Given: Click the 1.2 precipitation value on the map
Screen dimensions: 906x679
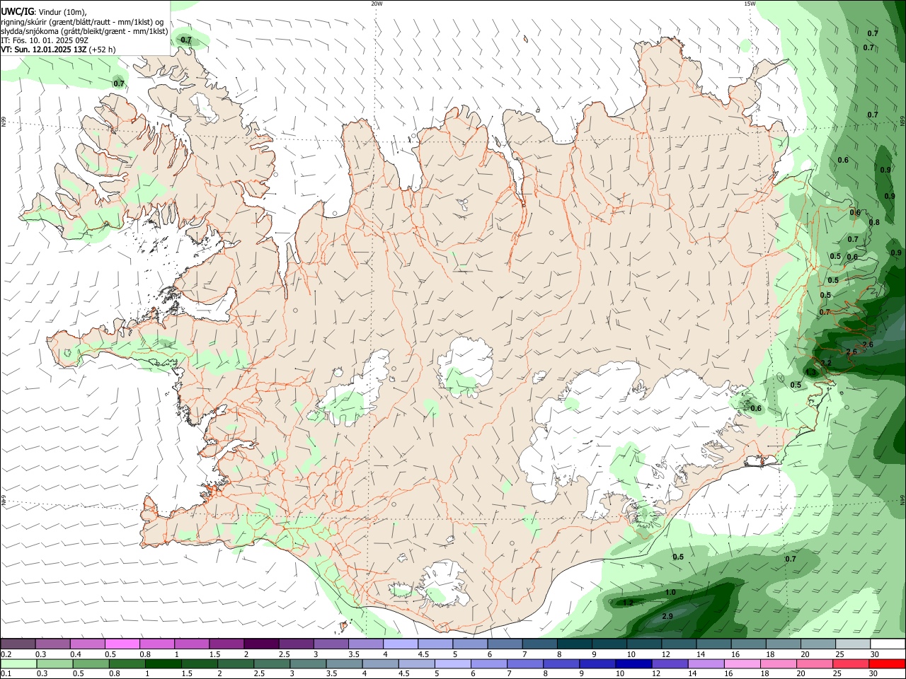Looking at the screenshot, I should 628,603.
